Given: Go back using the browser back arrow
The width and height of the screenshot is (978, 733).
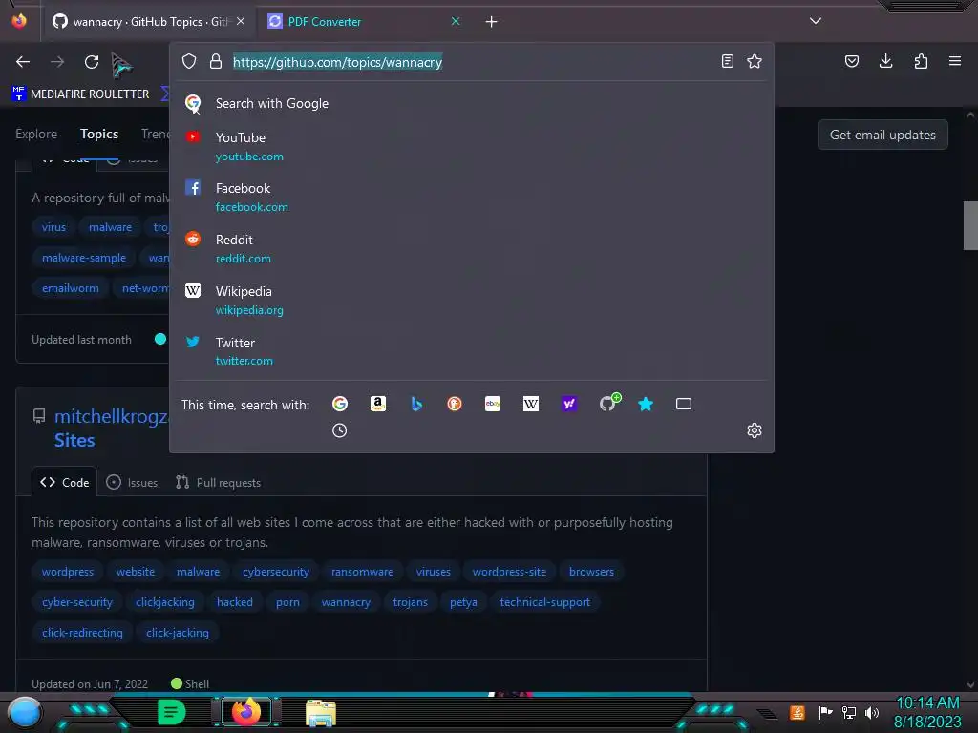Looking at the screenshot, I should coord(23,62).
